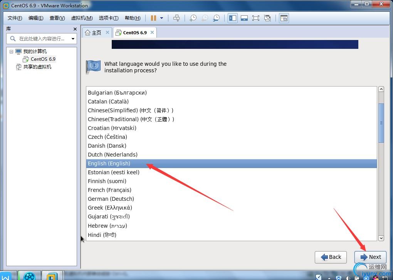Screen dimensions: 393x280
Task: Click the orange pause virtual machine icon
Action: click(x=154, y=18)
